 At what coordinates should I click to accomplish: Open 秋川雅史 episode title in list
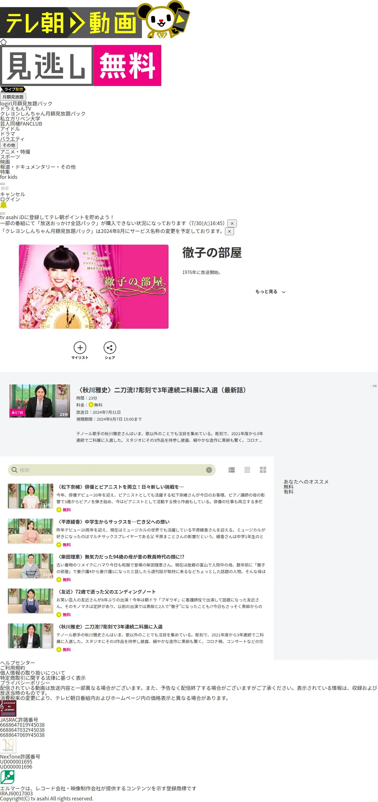click(x=110, y=626)
